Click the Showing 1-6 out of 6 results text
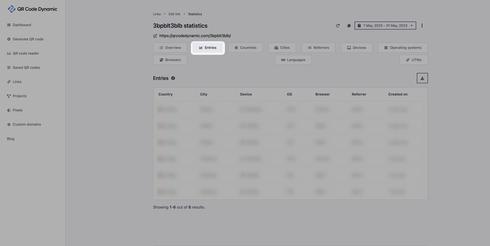This screenshot has width=490, height=246. (x=179, y=207)
